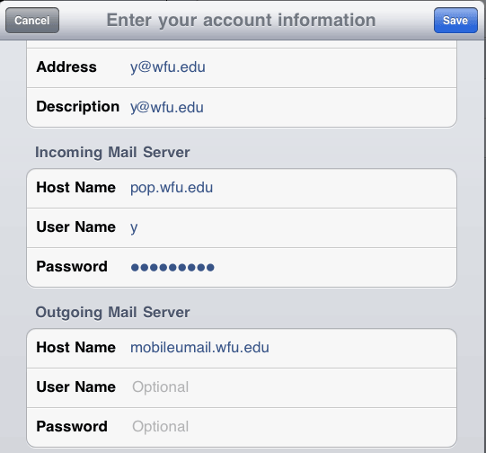The height and width of the screenshot is (453, 486).
Task: Click the outgoing server User Name label
Action: [76, 387]
